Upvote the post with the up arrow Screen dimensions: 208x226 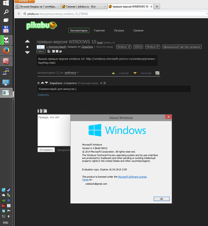click(x=27, y=41)
